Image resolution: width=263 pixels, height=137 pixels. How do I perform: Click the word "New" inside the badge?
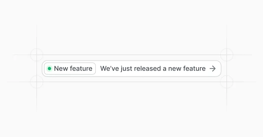coord(61,68)
